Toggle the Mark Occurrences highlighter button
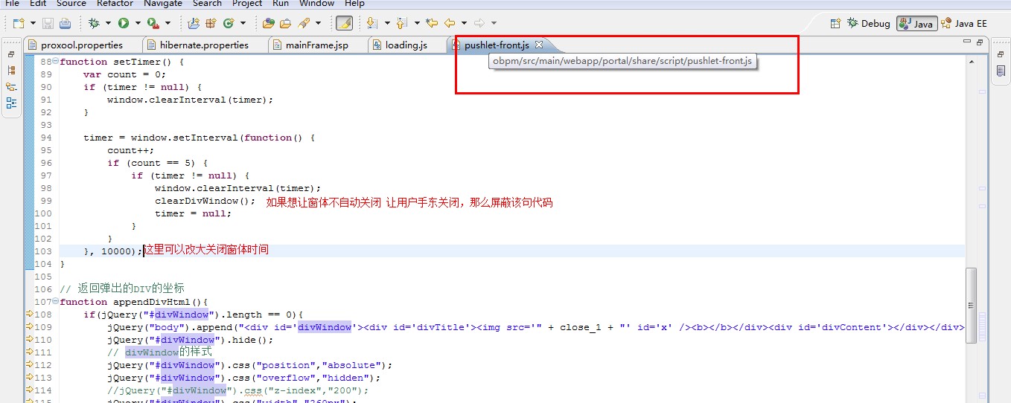This screenshot has width=1011, height=403. [x=344, y=24]
